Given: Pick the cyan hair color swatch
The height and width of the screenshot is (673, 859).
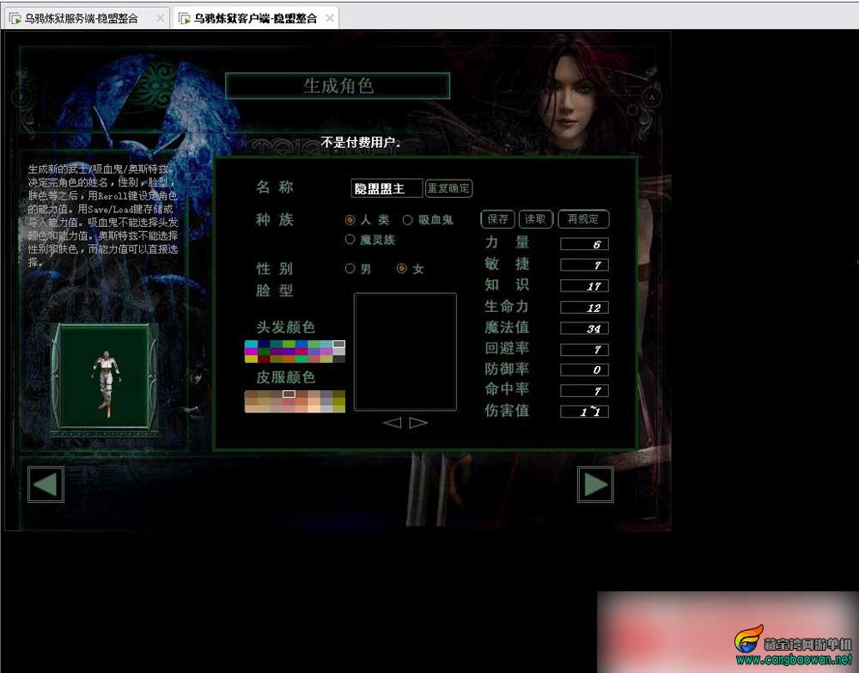Looking at the screenshot, I should pyautogui.click(x=250, y=344).
